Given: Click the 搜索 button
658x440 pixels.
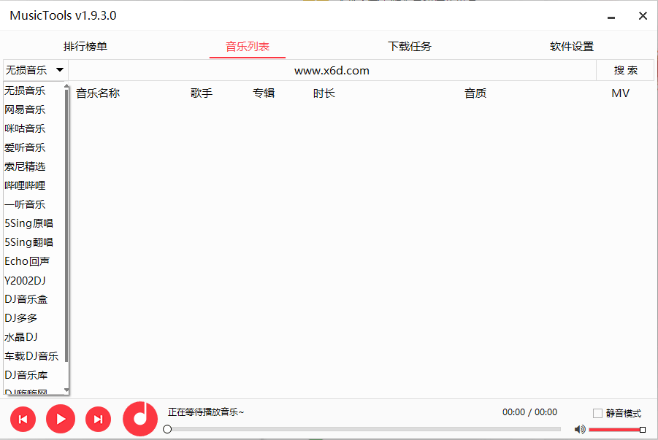Looking at the screenshot, I should [624, 70].
